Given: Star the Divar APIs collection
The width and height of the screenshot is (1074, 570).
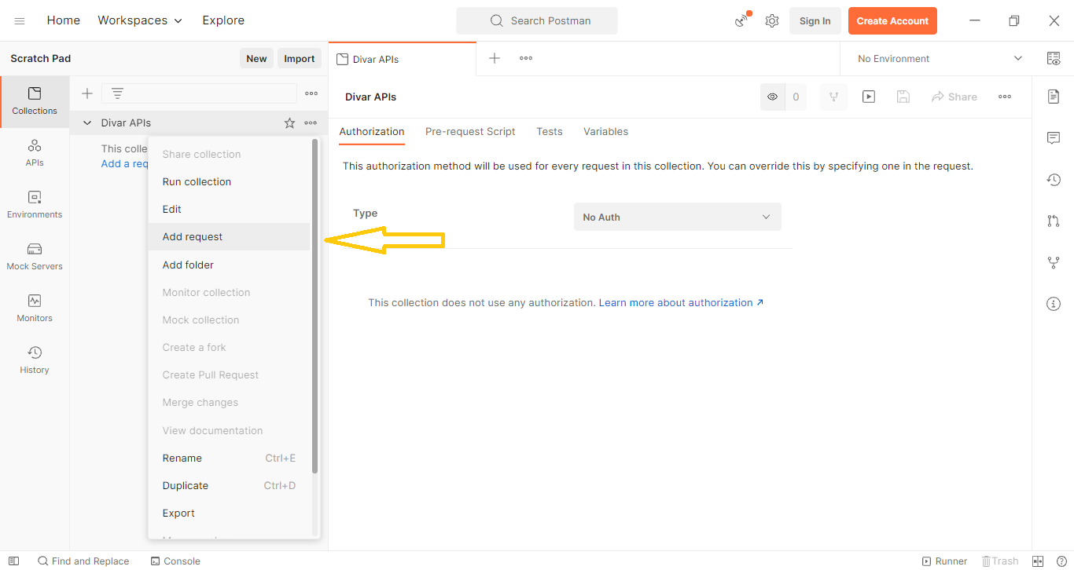Looking at the screenshot, I should click(x=289, y=122).
